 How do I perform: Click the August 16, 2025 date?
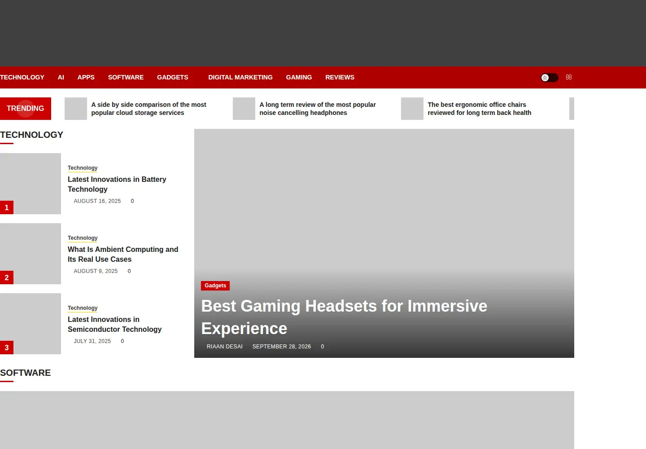(97, 201)
